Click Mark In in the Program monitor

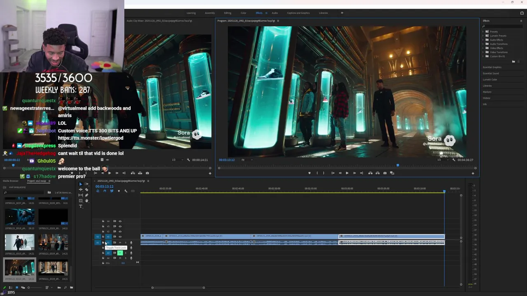pyautogui.click(x=317, y=173)
